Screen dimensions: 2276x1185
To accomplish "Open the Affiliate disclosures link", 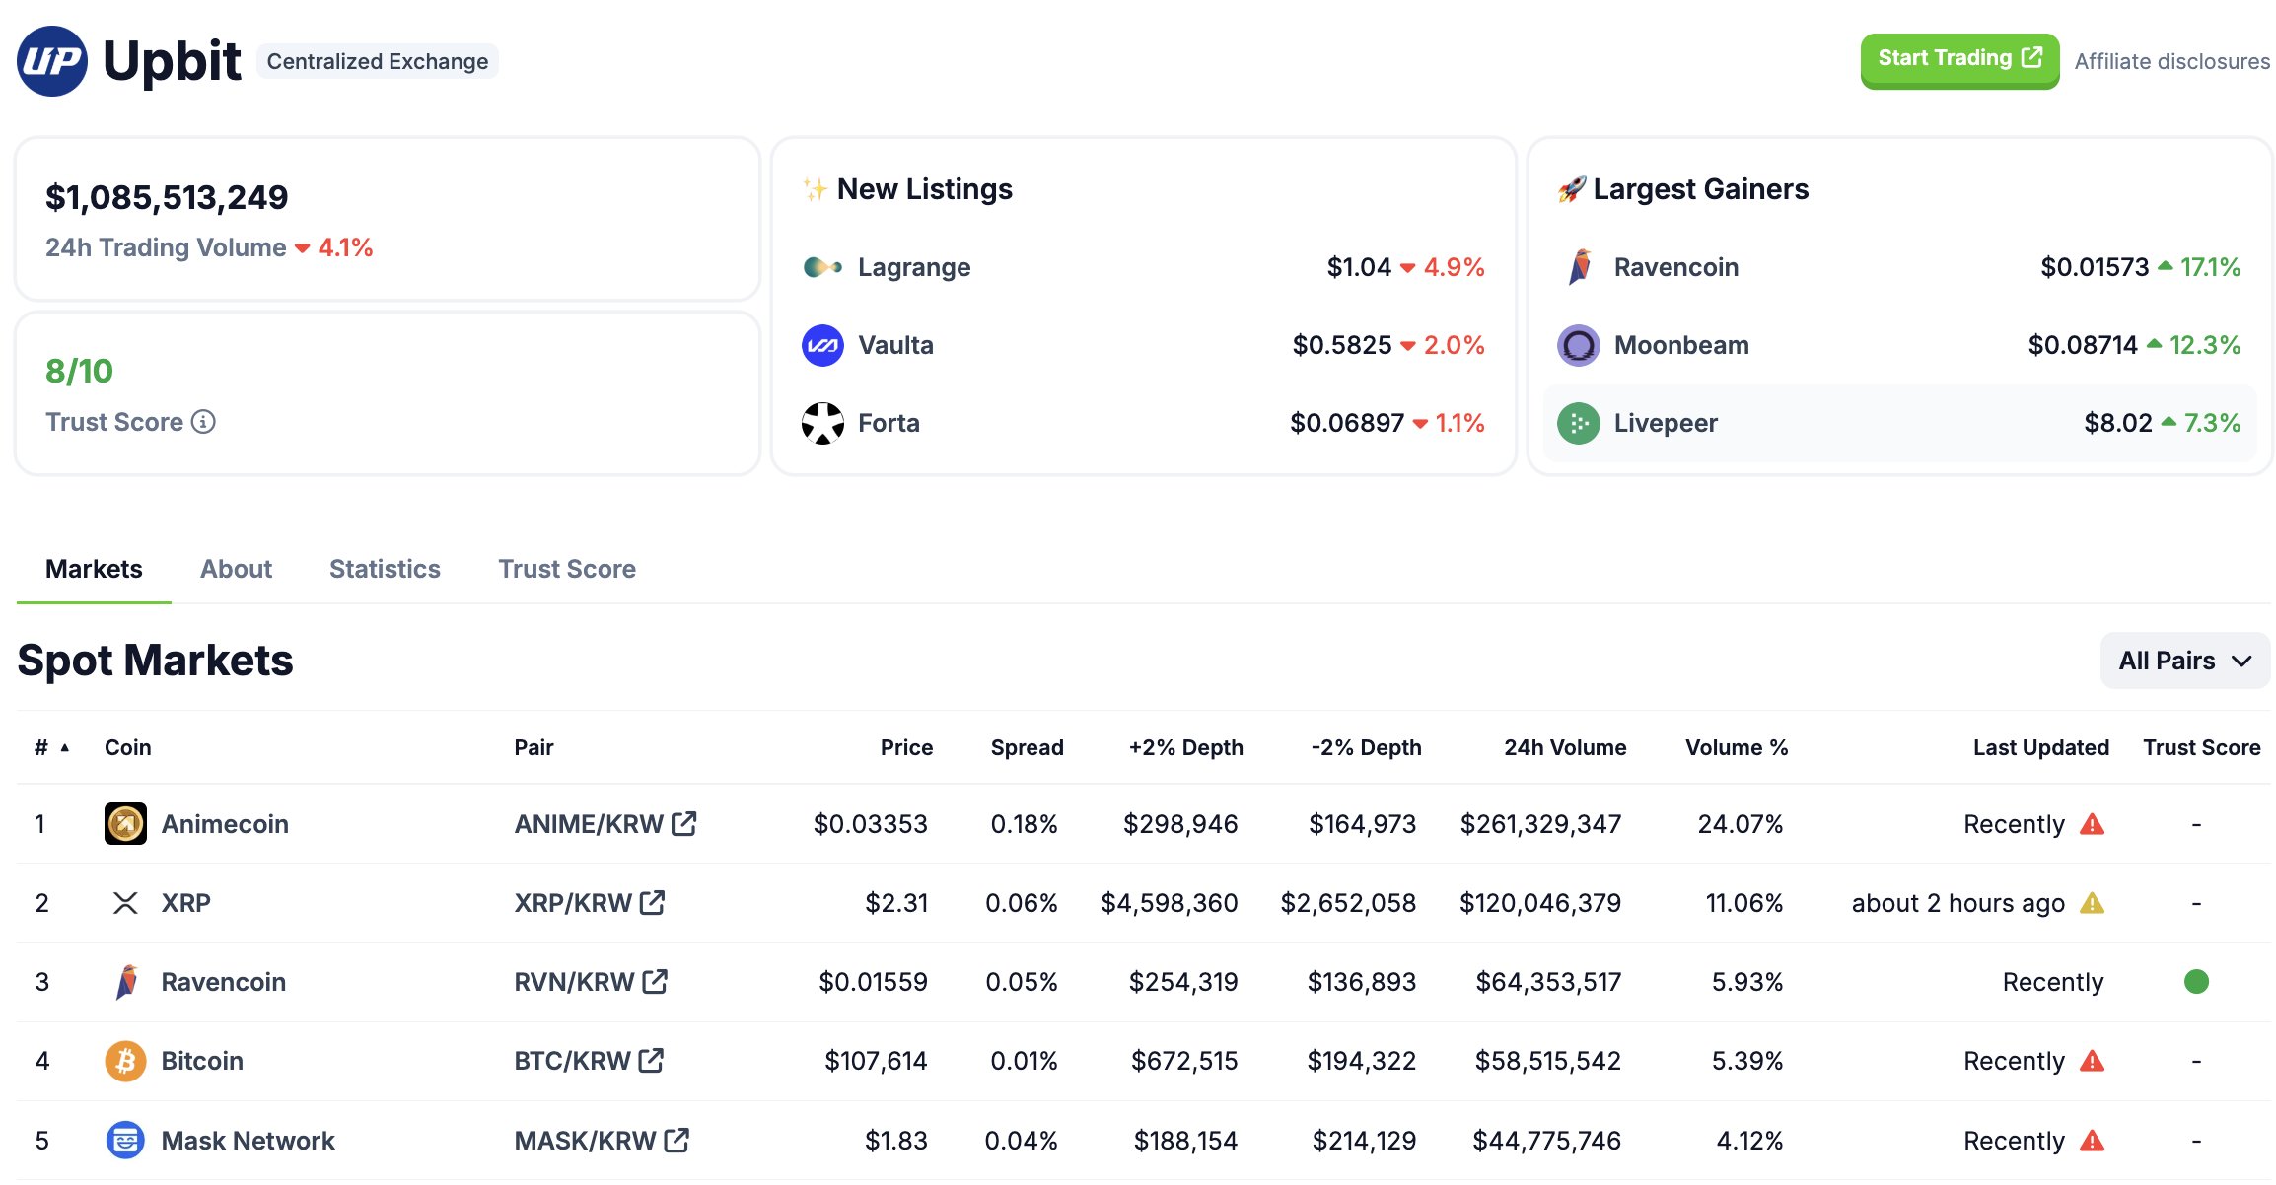I will [2171, 61].
